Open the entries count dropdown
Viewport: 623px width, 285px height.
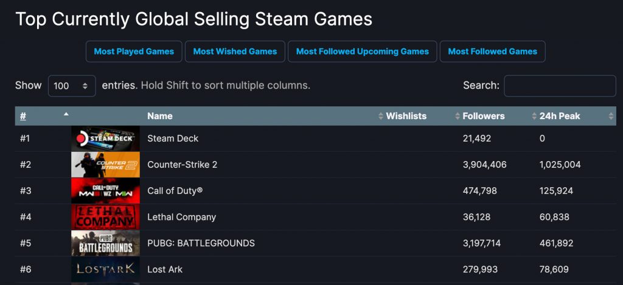72,86
